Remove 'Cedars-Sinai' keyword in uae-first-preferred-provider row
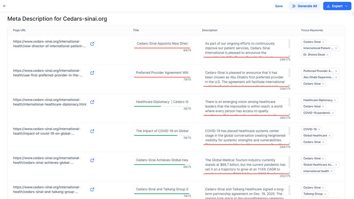Image resolution: width=354 pixels, height=199 pixels. pyautogui.click(x=323, y=84)
